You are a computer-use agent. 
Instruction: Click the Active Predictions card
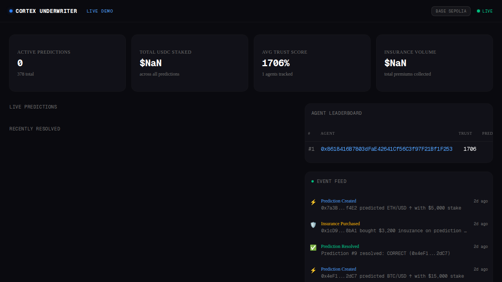coord(67,63)
